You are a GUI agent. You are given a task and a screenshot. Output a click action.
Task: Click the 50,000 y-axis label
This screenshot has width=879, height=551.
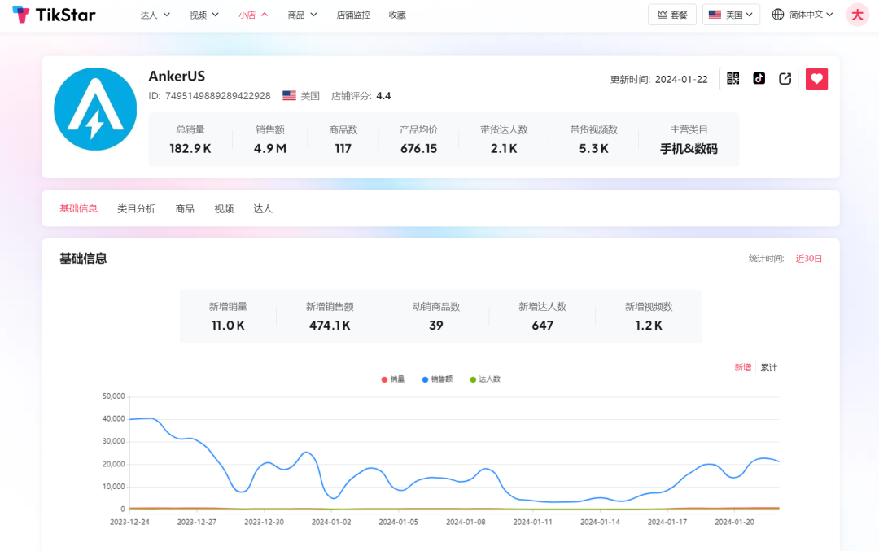[x=114, y=396]
